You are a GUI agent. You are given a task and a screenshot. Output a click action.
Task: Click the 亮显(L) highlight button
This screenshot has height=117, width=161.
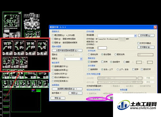(75, 93)
